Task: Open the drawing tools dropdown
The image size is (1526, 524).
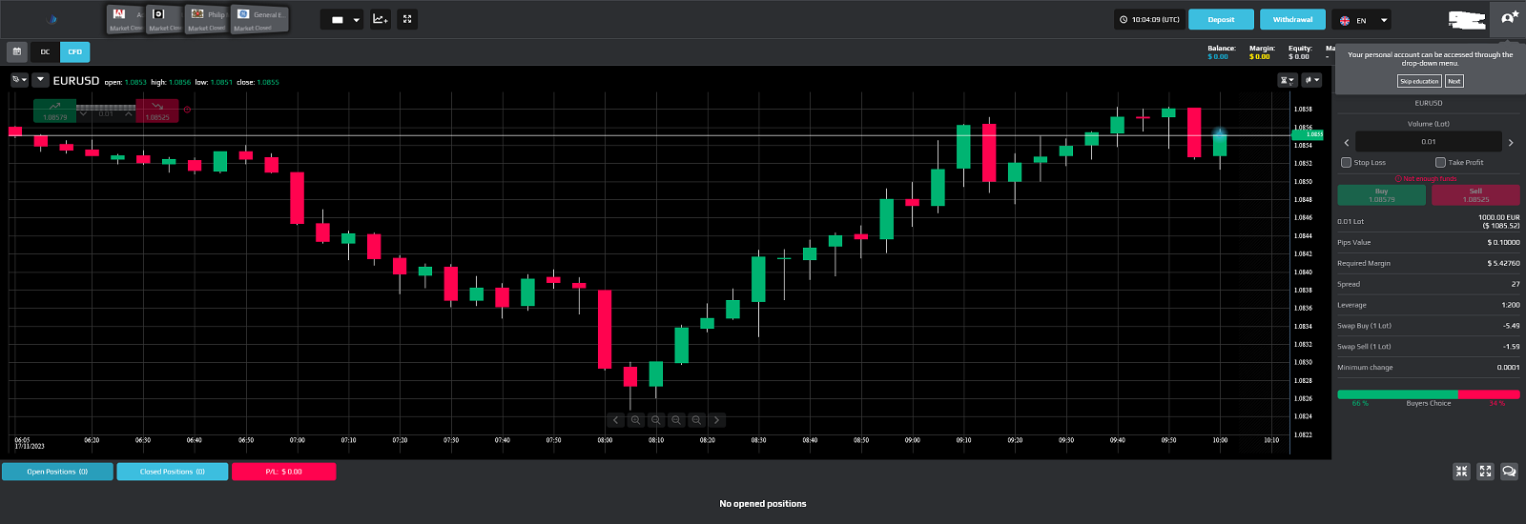Action: point(19,80)
